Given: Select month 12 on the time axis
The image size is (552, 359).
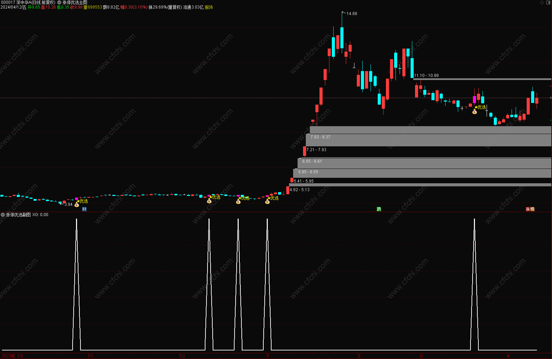Looking at the screenshot, I should tap(183, 356).
